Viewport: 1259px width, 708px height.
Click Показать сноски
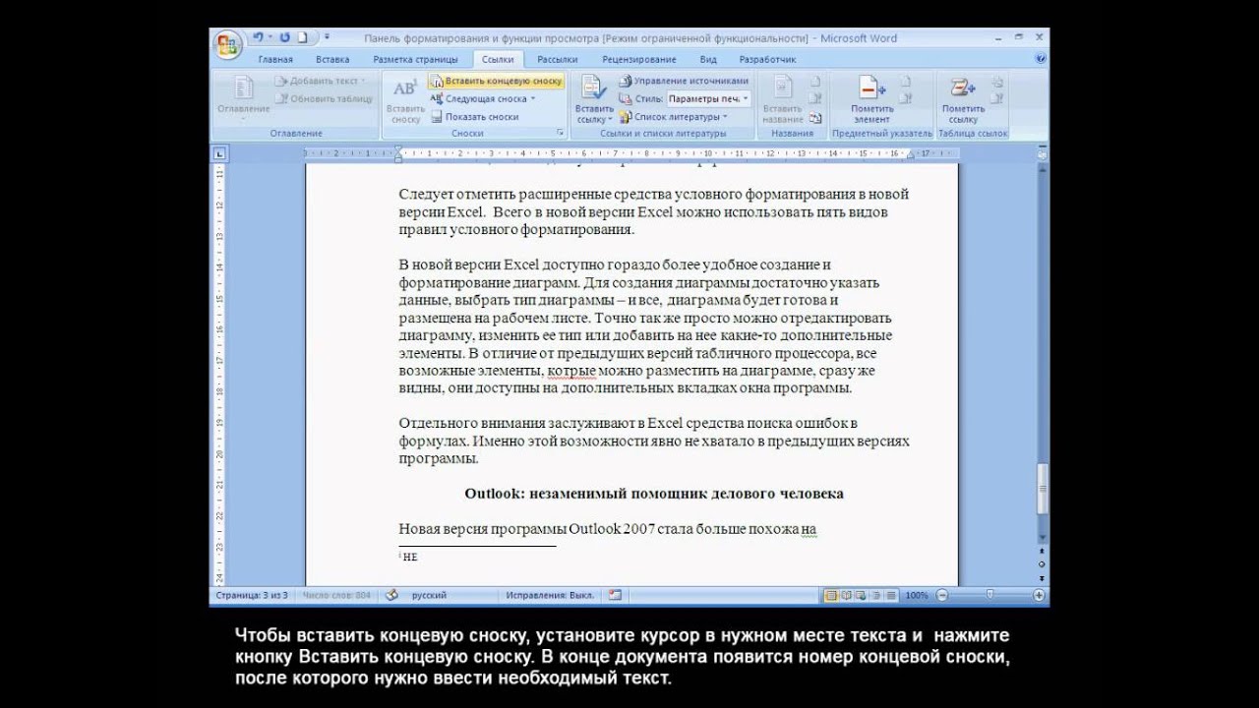click(474, 116)
